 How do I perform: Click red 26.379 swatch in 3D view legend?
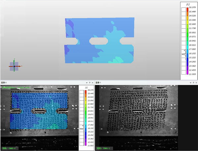187,10
